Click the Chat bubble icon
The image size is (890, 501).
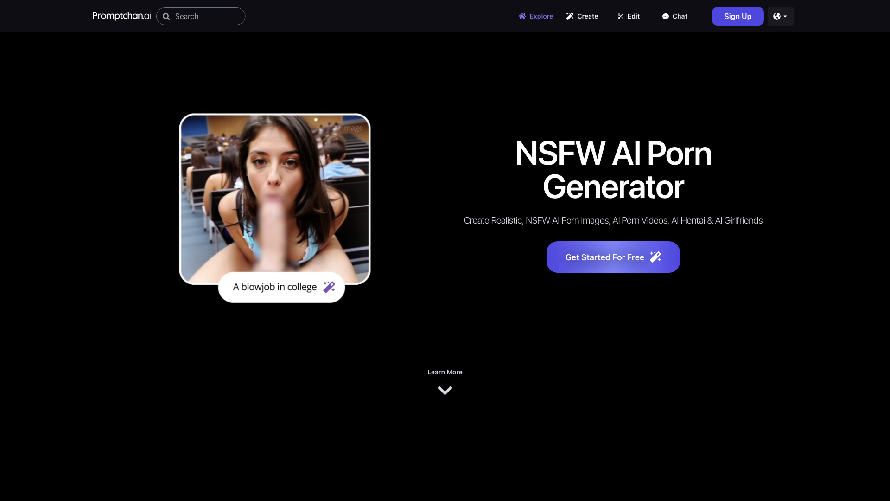[666, 17]
